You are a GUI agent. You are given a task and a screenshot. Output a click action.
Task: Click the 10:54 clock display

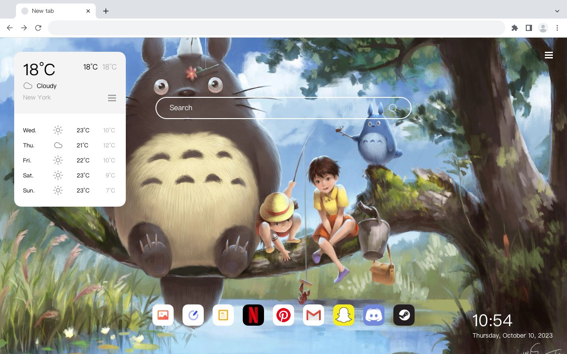click(x=492, y=320)
